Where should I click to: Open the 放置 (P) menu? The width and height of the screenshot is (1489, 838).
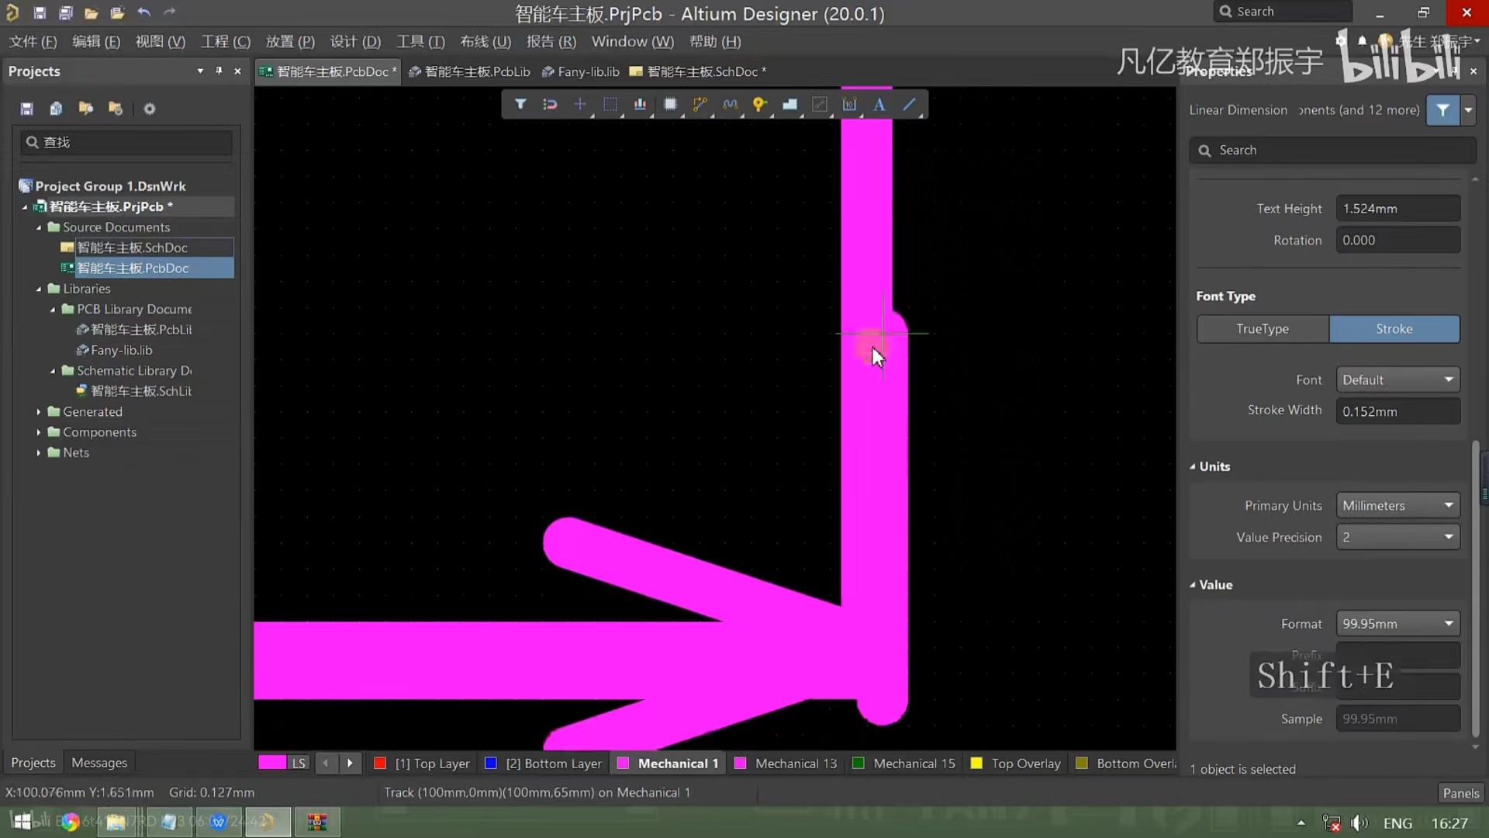[289, 42]
